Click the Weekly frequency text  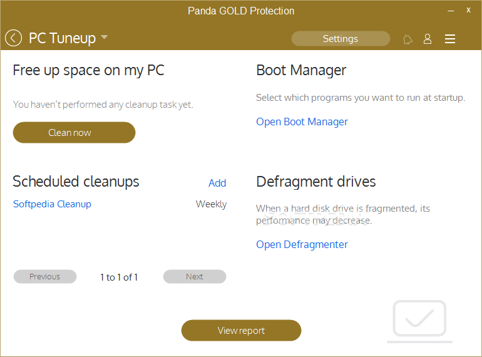click(211, 204)
